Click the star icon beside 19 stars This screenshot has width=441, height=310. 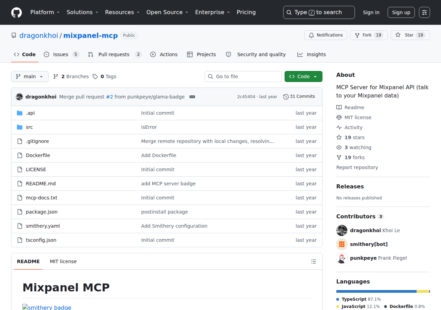[339, 137]
